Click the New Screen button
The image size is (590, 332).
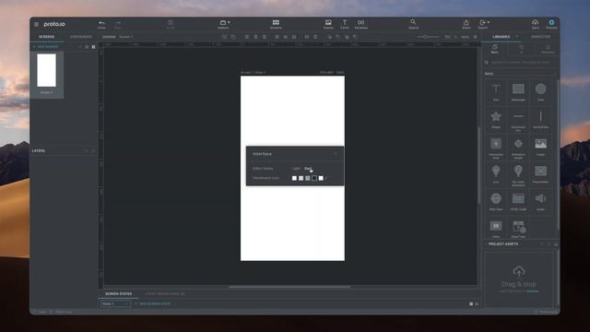46,47
